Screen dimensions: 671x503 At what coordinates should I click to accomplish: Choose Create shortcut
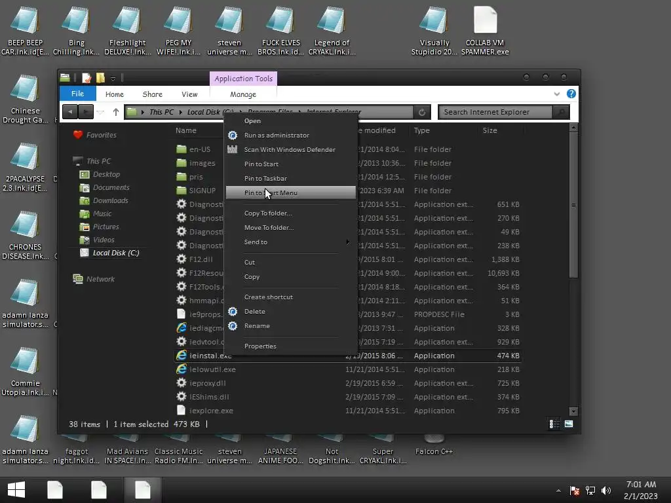tap(268, 297)
